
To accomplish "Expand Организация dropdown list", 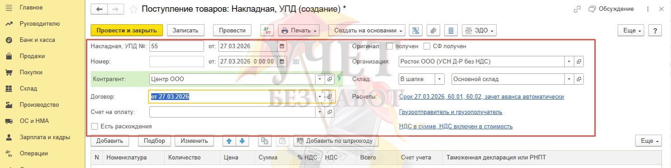I will coord(569,61).
